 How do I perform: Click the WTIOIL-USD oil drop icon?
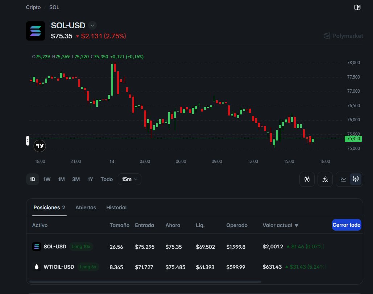[37, 267]
